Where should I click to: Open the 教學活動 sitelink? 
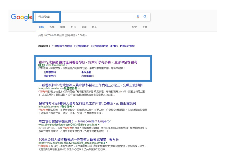[x=86, y=72]
